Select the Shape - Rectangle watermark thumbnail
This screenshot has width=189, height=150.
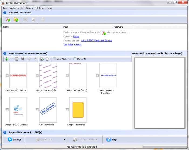pyautogui.click(x=78, y=110)
